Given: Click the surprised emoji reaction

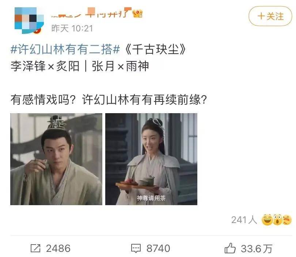Looking at the screenshot, I should click(x=277, y=220).
